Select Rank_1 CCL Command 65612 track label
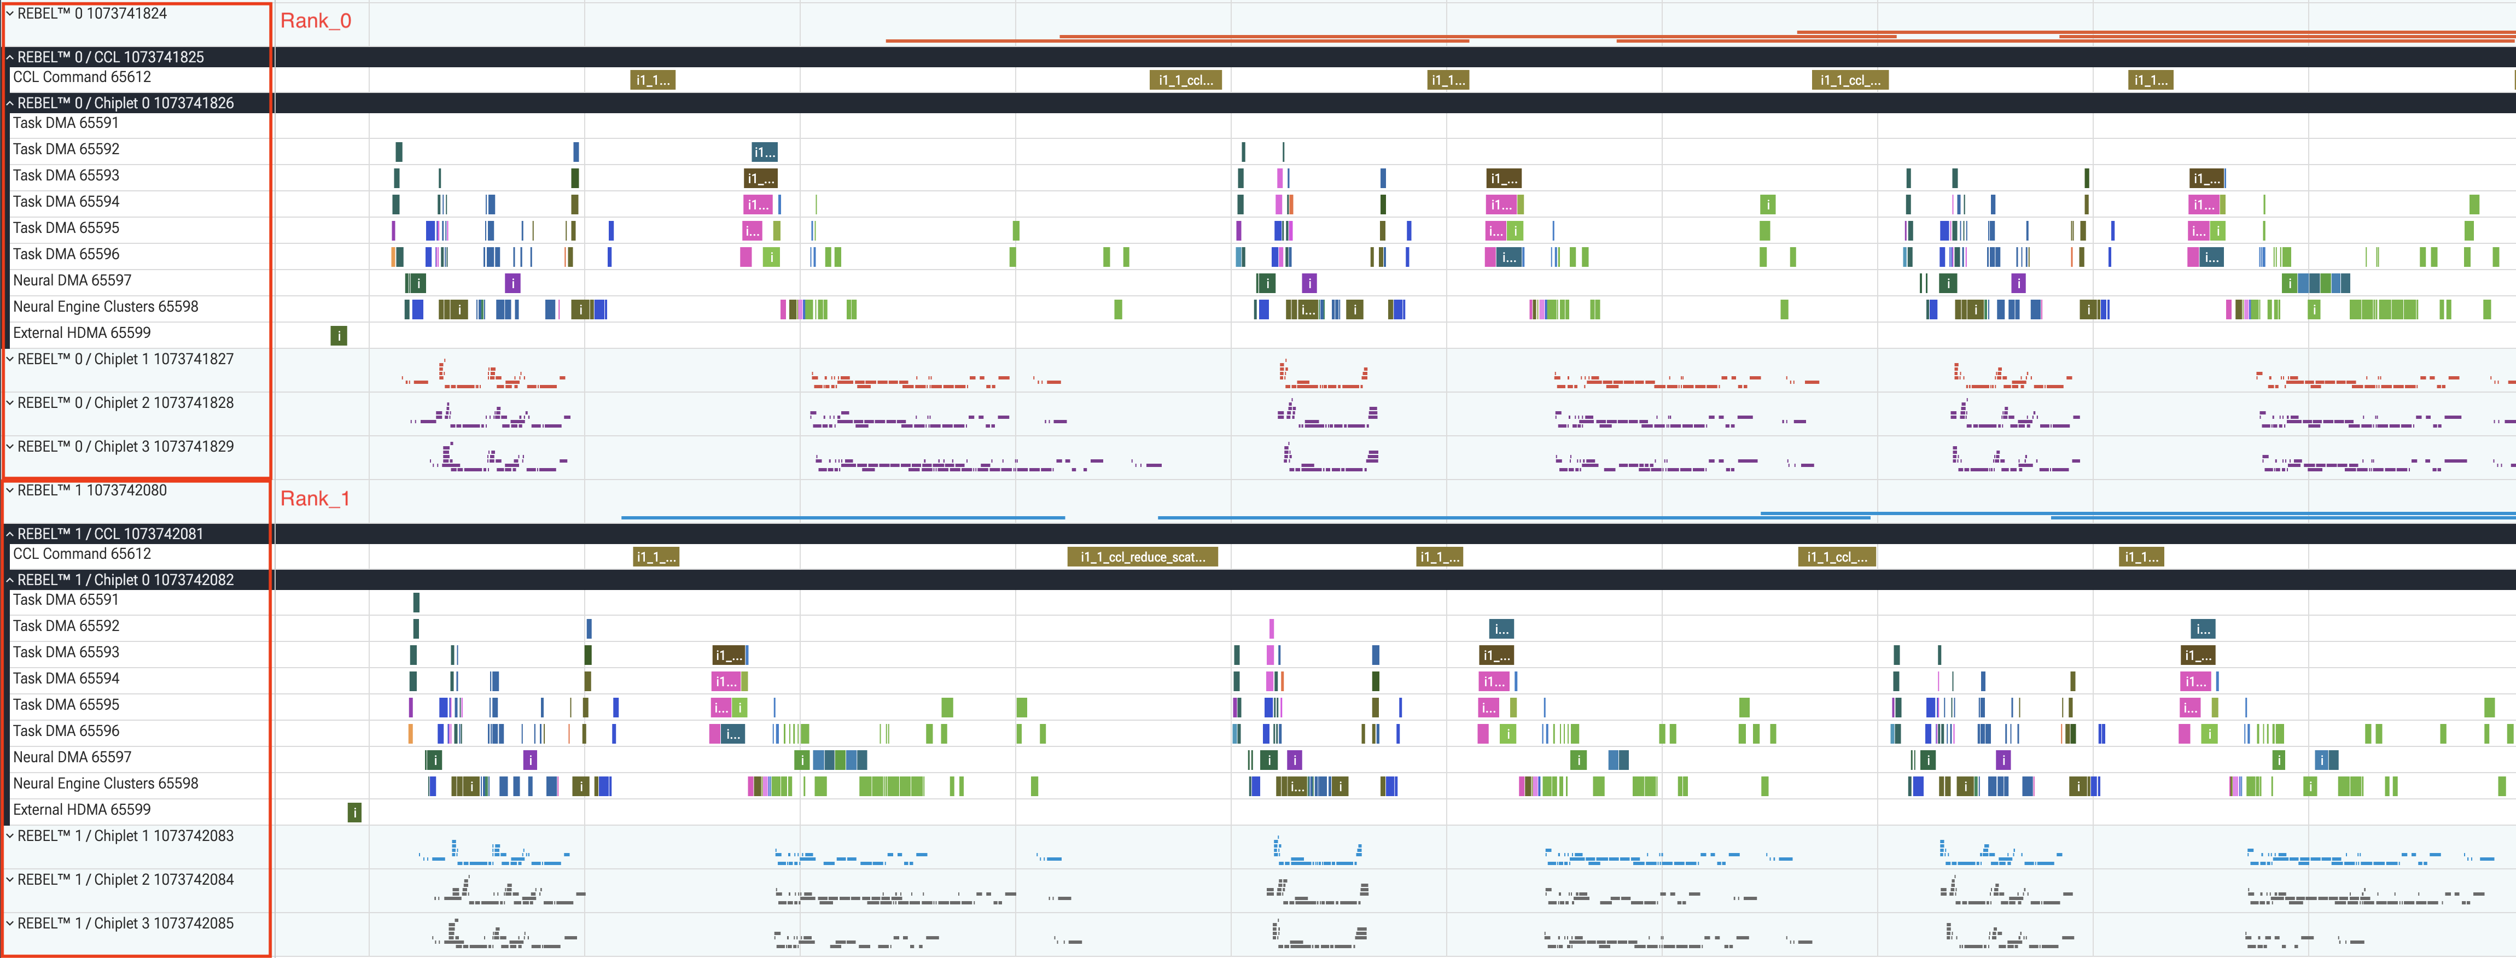Viewport: 2516px width, 958px height. 82,554
